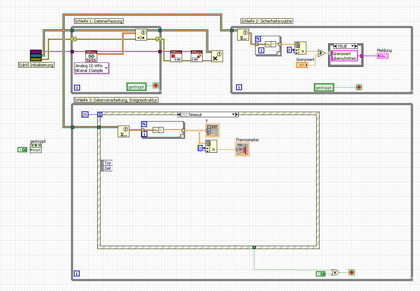Click the Typ event data node element
This screenshot has height=291, width=420.
click(108, 163)
